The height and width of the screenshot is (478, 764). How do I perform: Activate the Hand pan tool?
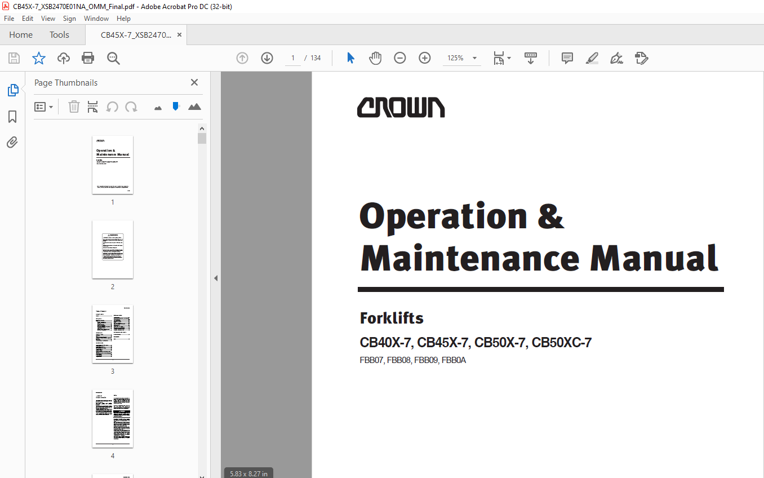[x=375, y=58]
